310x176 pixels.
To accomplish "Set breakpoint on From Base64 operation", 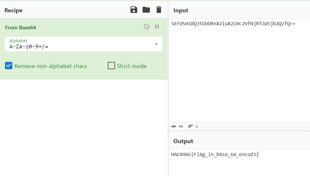I will pyautogui.click(x=157, y=27).
